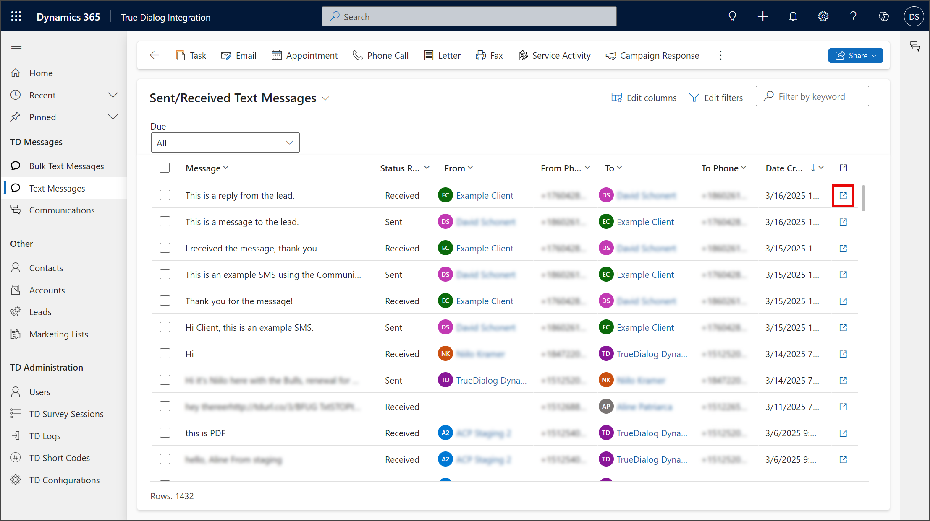Check the 'Hi Client, this is an example SMS.' row
This screenshot has height=521, width=930.
click(165, 327)
